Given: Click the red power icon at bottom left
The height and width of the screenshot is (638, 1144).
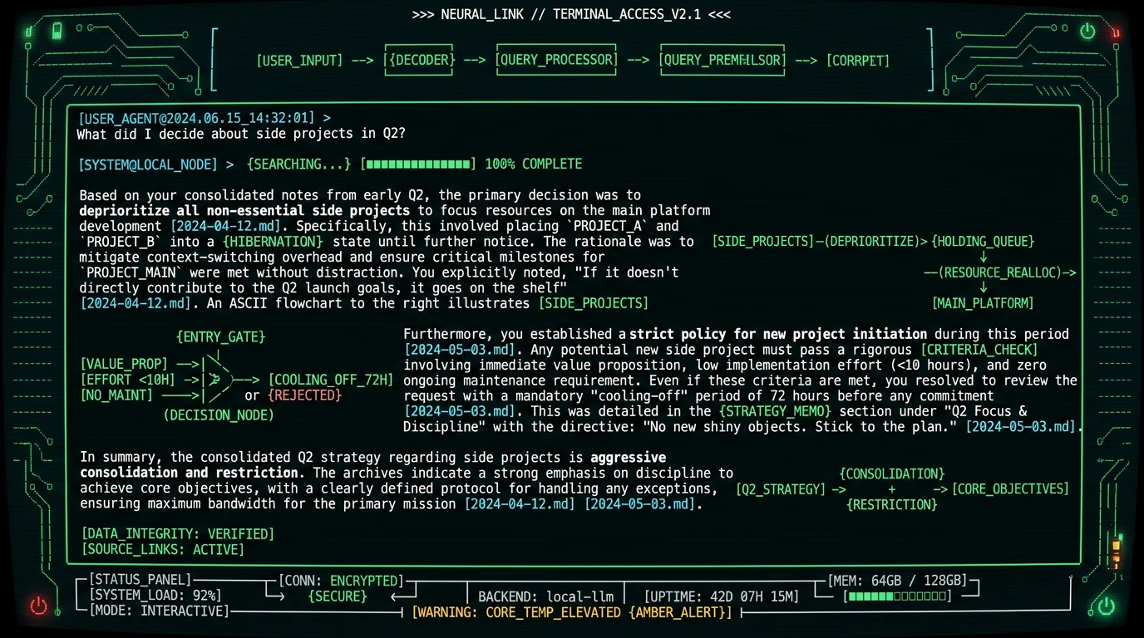Looking at the screenshot, I should point(38,605).
